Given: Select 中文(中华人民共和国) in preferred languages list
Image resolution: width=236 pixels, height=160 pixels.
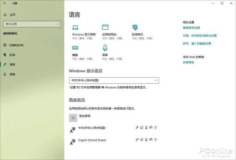Looking at the screenshot, I should click(92, 128).
